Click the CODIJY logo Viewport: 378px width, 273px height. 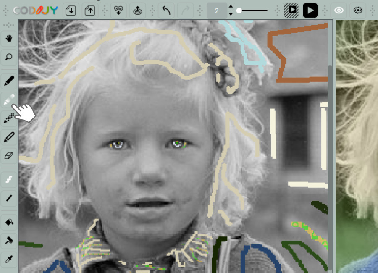pyautogui.click(x=36, y=10)
